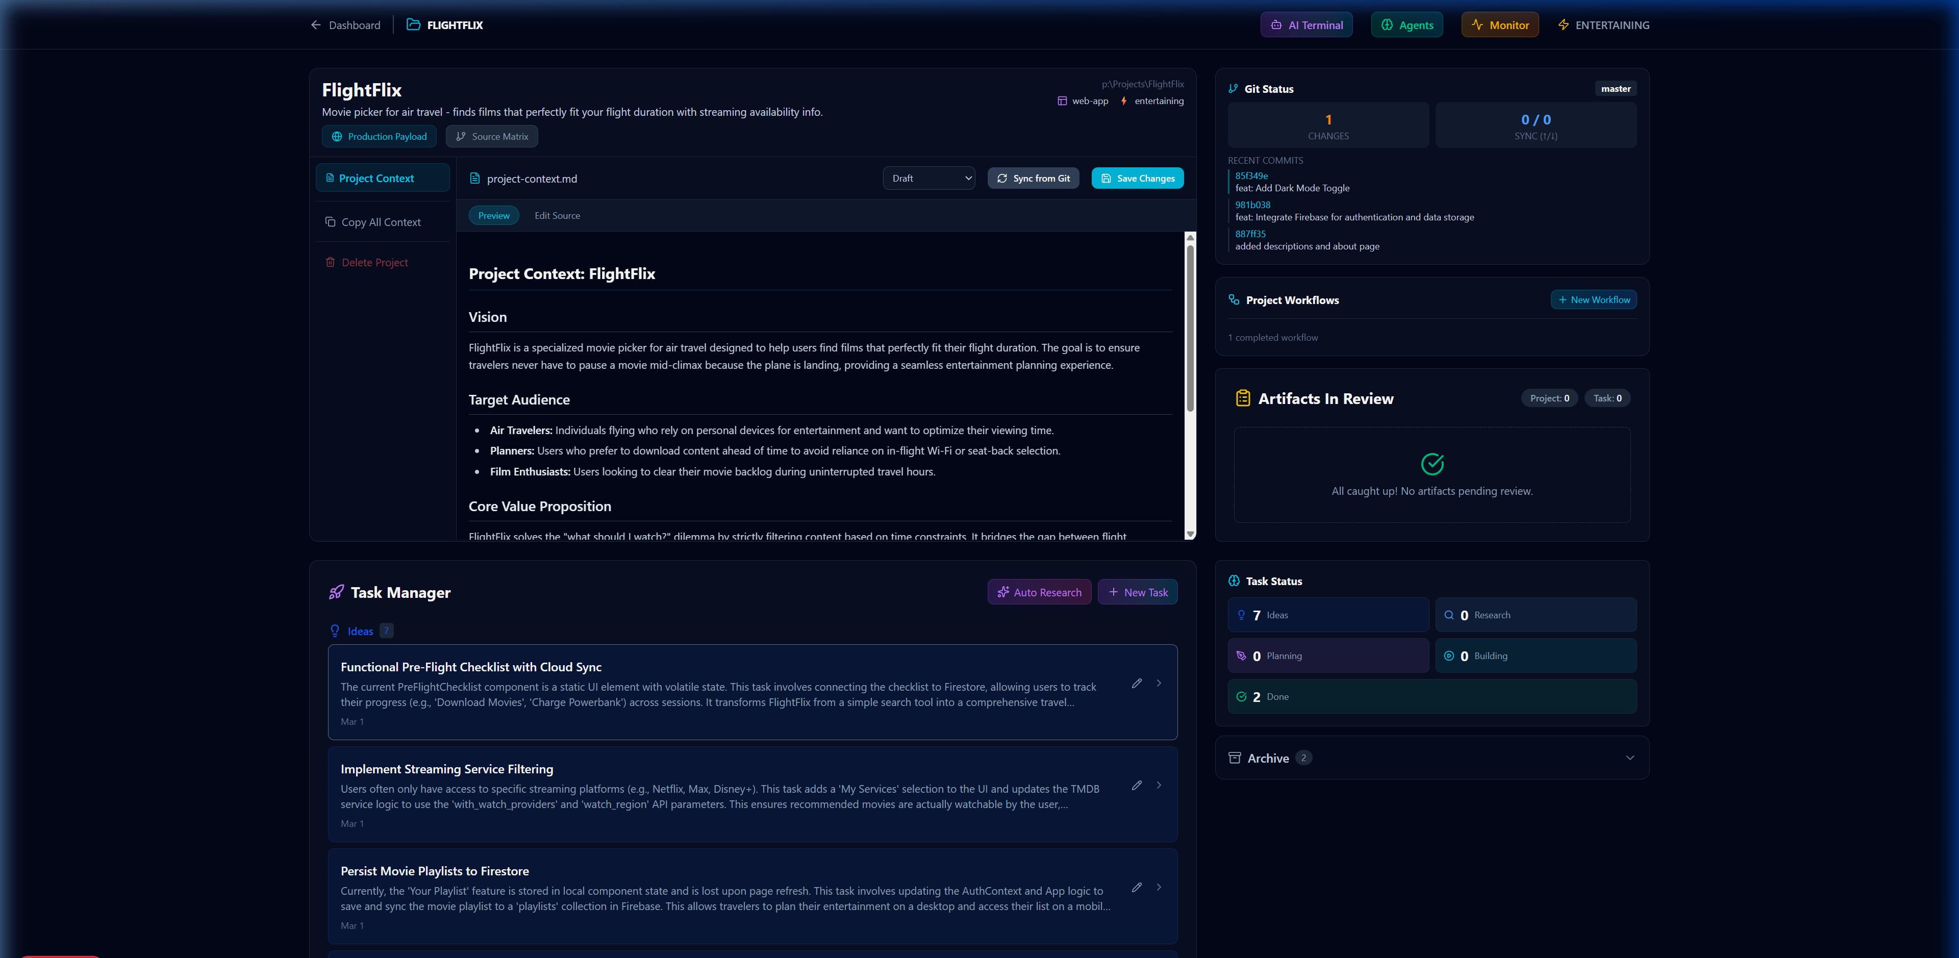Screen dimensions: 1959x958
Task: Click the all caught up checkmark icon
Action: 1432,464
